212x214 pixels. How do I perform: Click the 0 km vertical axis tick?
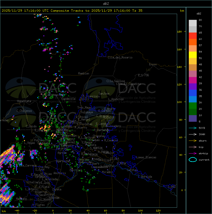tap(182, 190)
